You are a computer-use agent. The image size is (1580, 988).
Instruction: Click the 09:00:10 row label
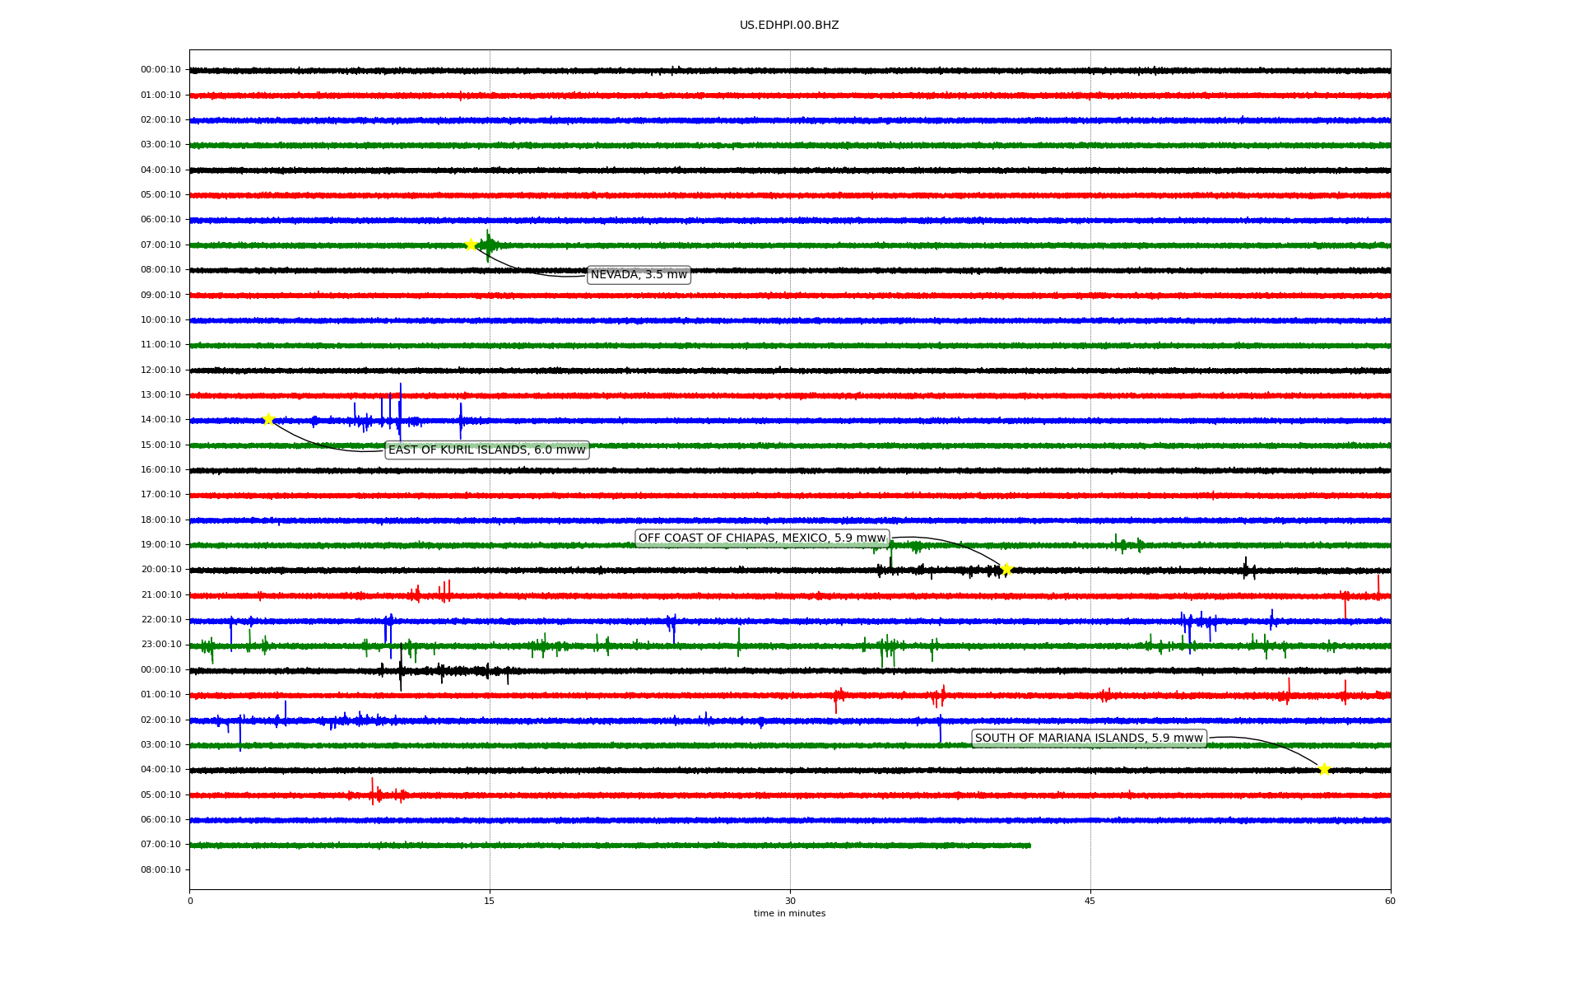160,295
